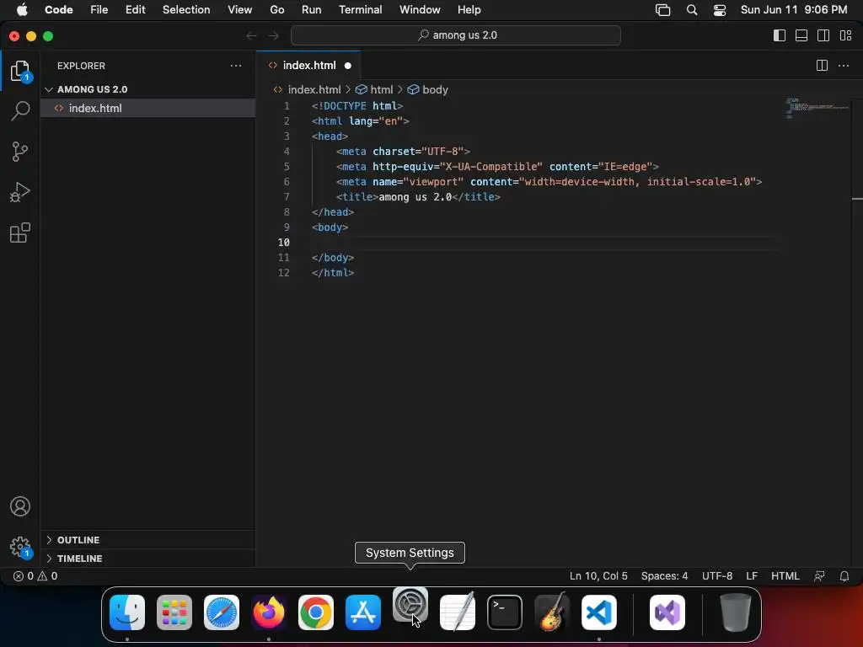Open the notifications bell in status bar
Viewport: 863px width, 647px height.
coord(844,576)
